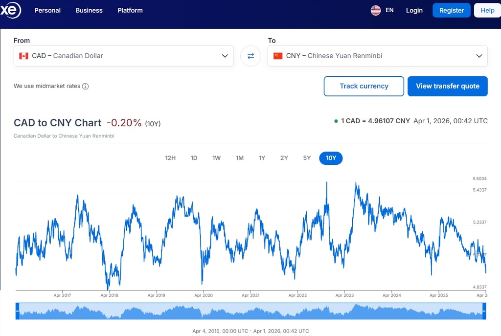Click the Apr 2025 axis label
Screen dimensions: 501x336
tap(439, 295)
